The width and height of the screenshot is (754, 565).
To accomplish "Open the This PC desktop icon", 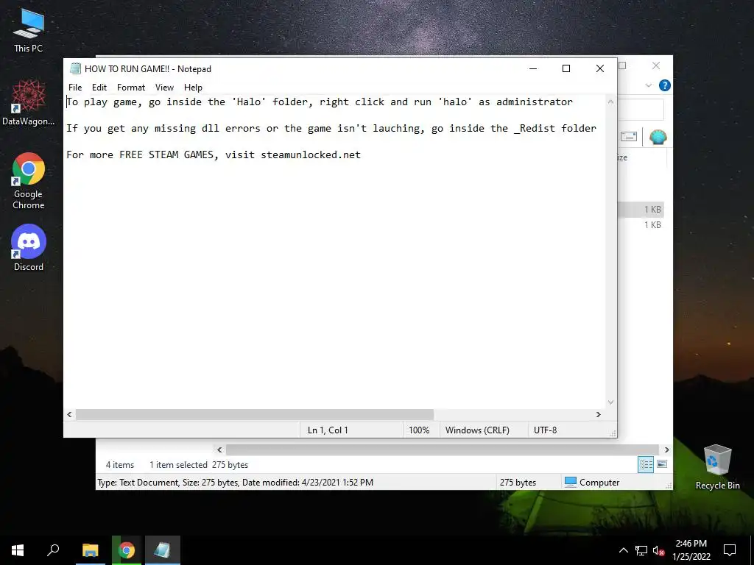I will (x=29, y=31).
